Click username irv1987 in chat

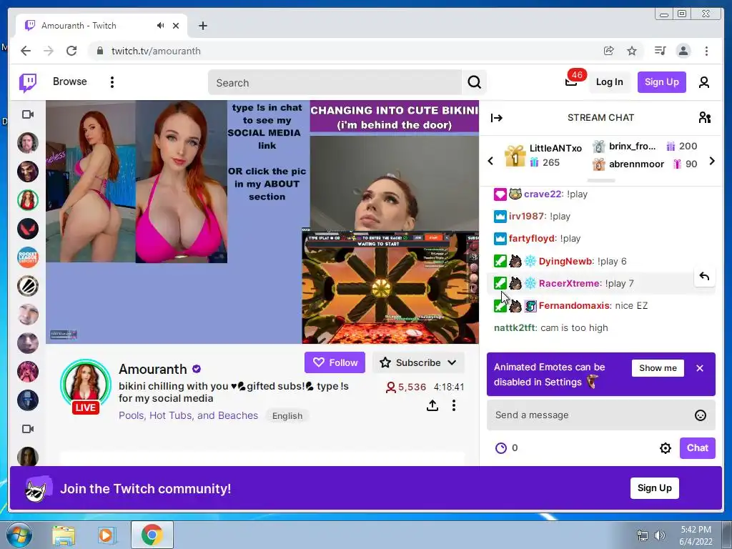pyautogui.click(x=526, y=216)
